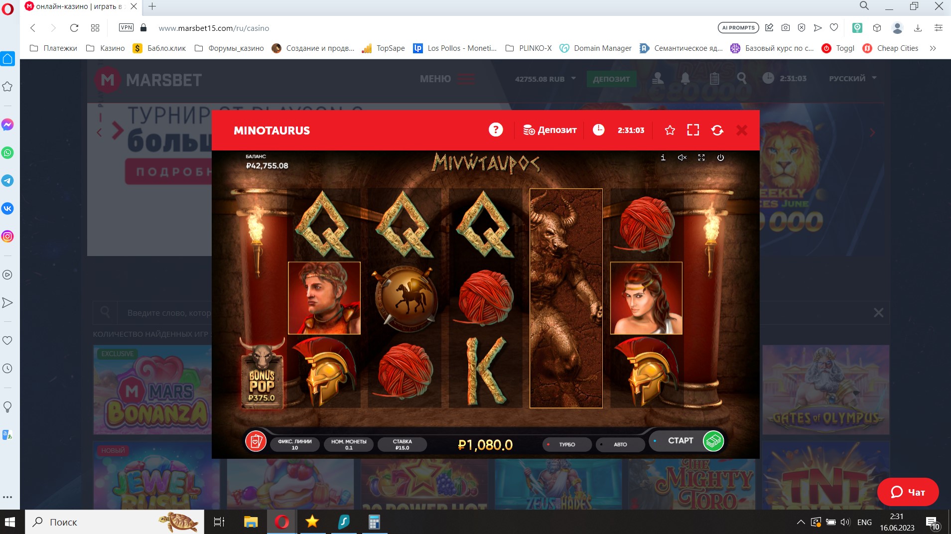The image size is (951, 534).
Task: Open the ФИКС. ЛИНИИ lines selector
Action: tap(295, 444)
